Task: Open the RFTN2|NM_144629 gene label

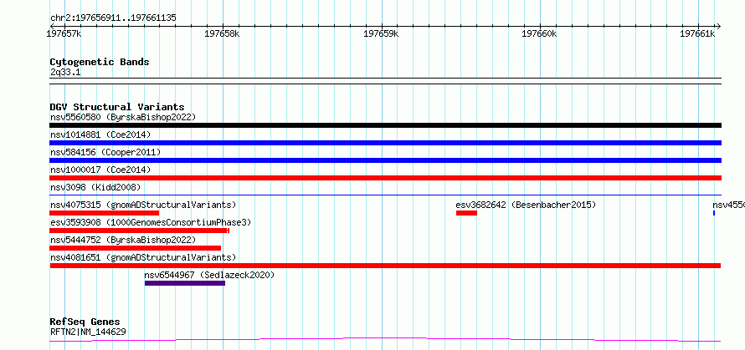Action: (x=88, y=332)
